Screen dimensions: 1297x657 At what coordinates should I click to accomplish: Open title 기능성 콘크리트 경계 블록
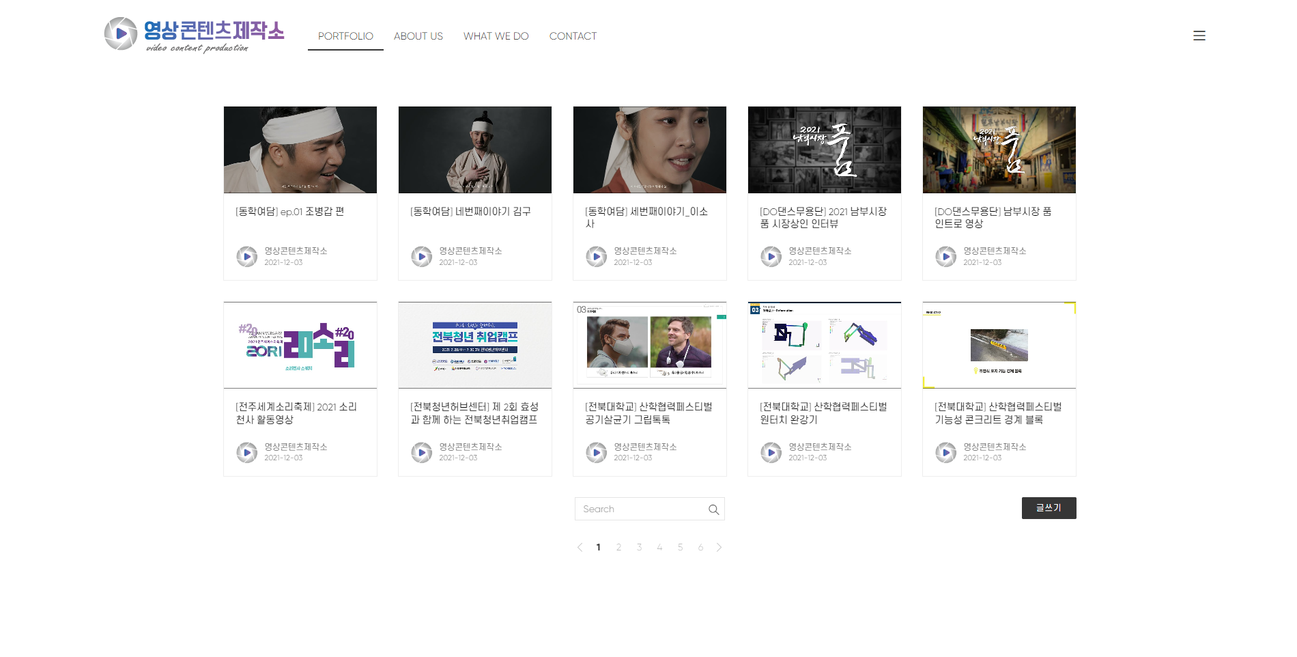998,413
